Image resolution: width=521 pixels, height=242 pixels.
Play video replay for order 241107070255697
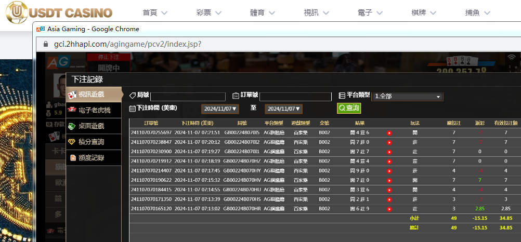(389, 133)
